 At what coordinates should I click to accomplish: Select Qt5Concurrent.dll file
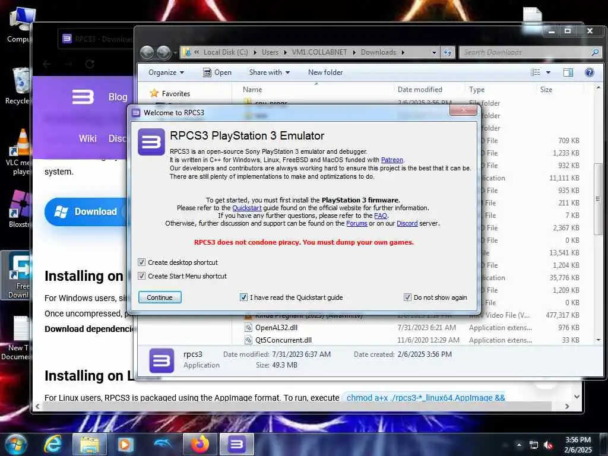(x=283, y=340)
